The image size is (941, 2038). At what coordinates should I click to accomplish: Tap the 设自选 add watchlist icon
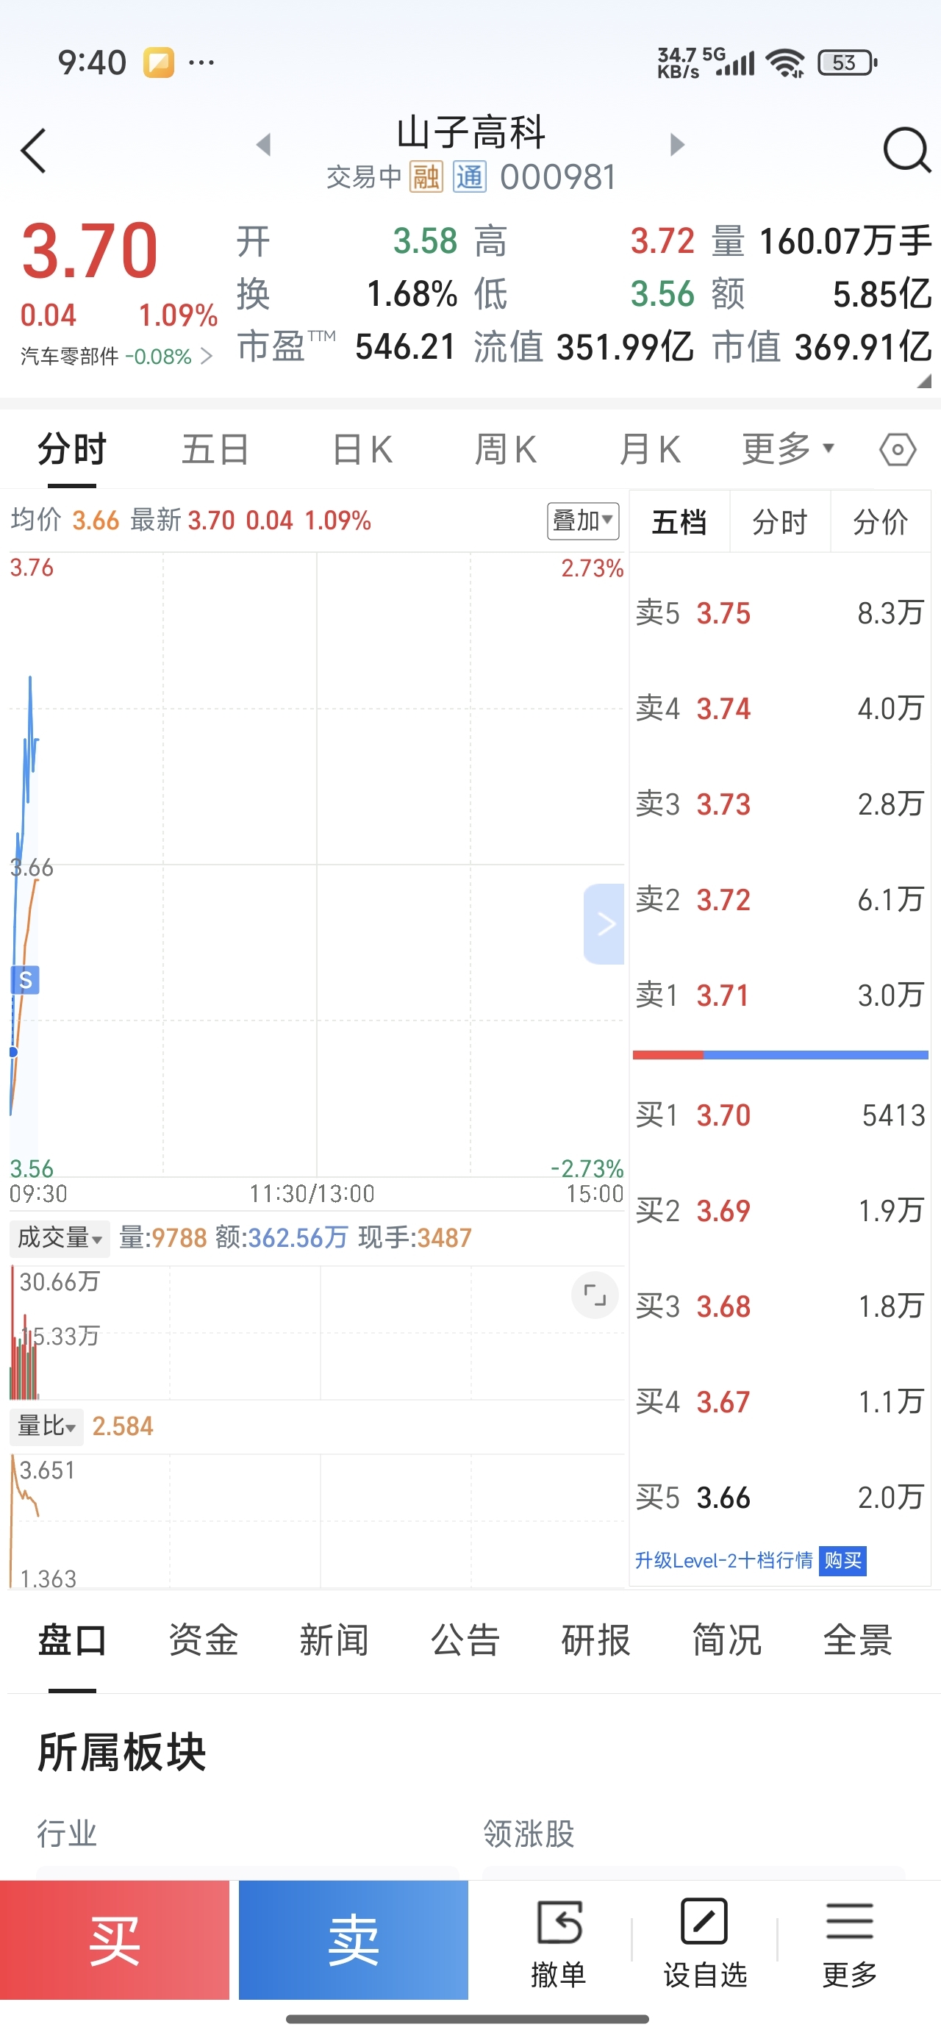tap(704, 1942)
